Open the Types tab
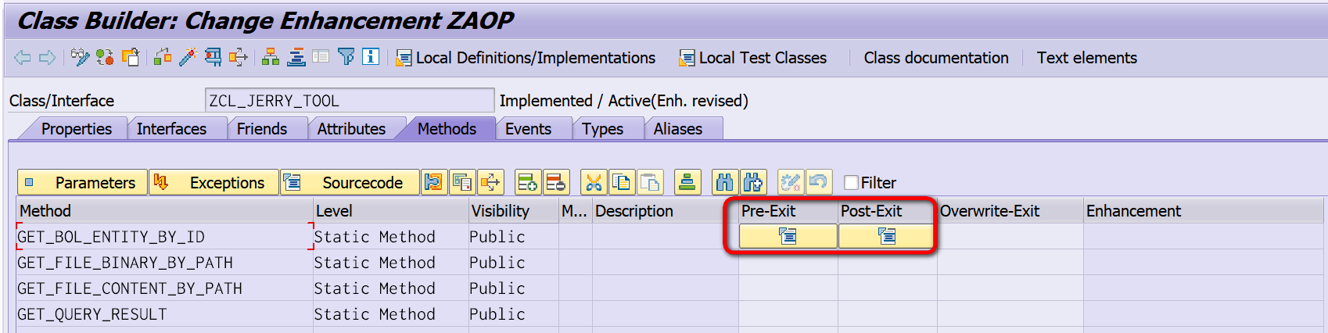This screenshot has width=1328, height=333. [x=602, y=129]
